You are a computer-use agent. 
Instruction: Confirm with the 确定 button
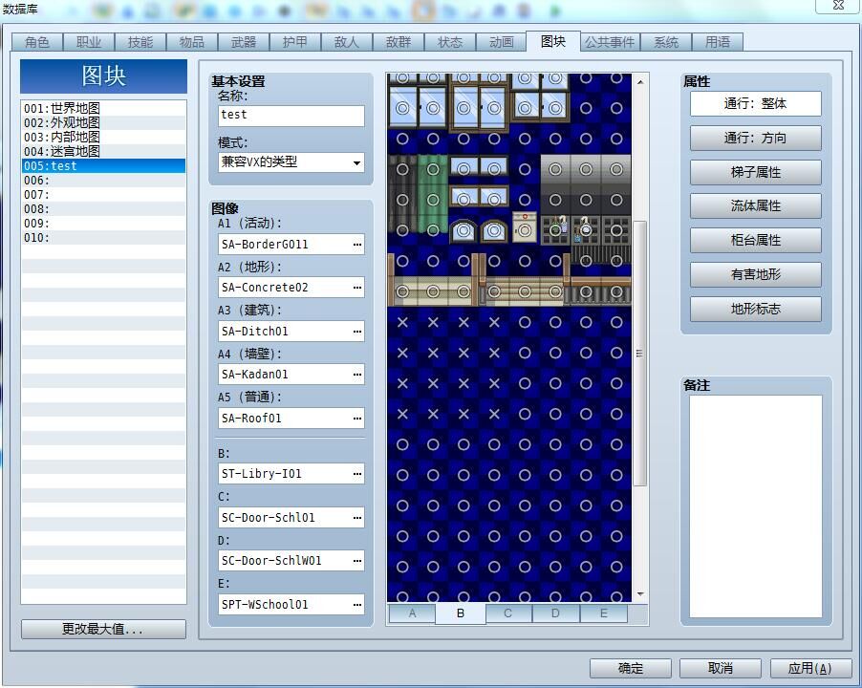(631, 668)
